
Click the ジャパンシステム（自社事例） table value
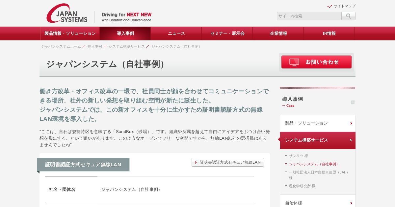132,190
